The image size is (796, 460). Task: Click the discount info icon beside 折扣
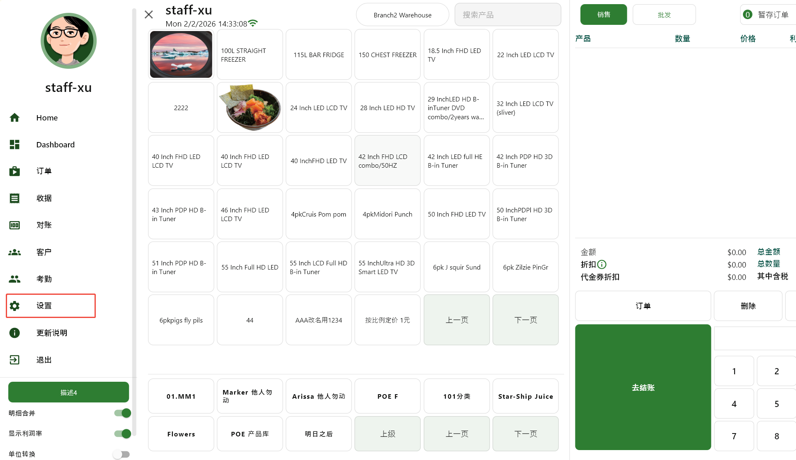(602, 265)
